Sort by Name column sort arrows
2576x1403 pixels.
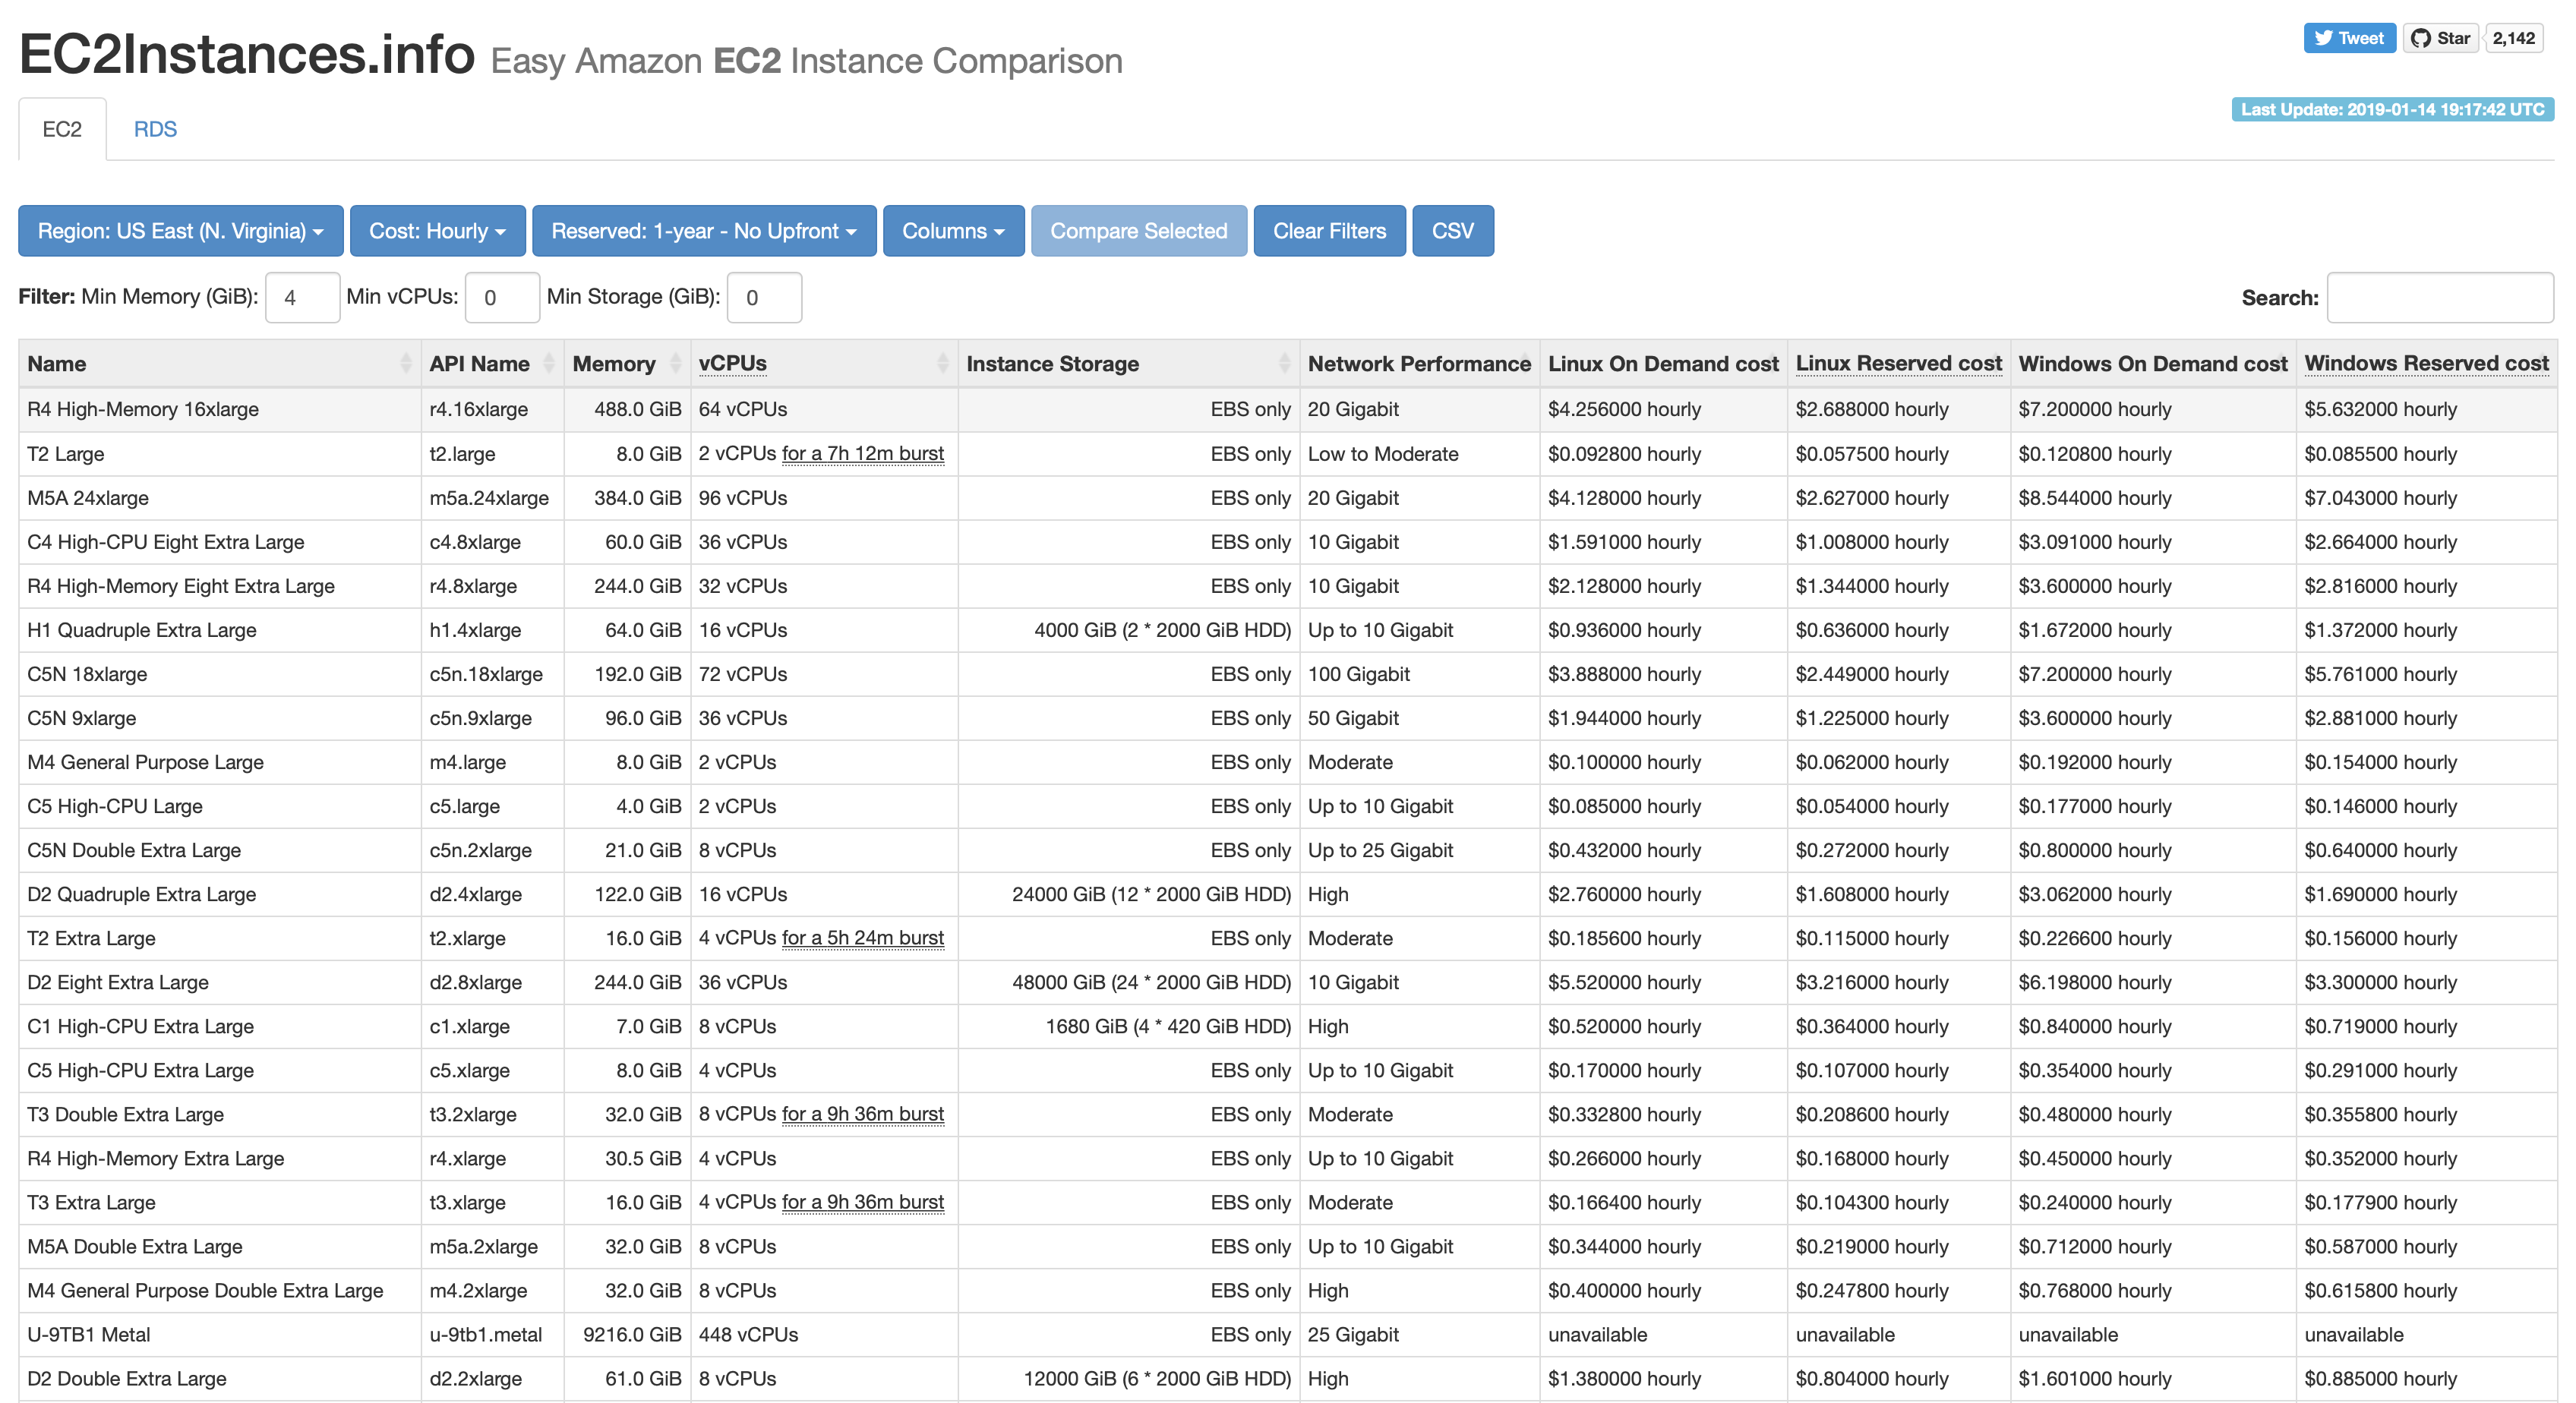click(x=405, y=364)
